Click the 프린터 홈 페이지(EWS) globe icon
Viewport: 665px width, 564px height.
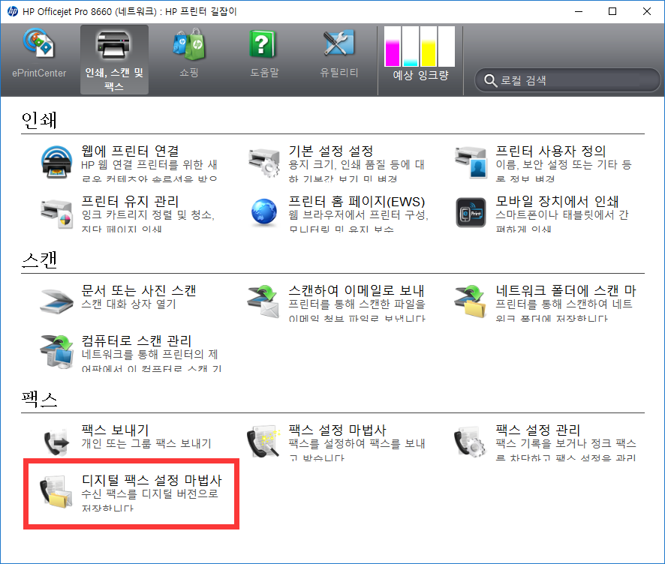263,211
